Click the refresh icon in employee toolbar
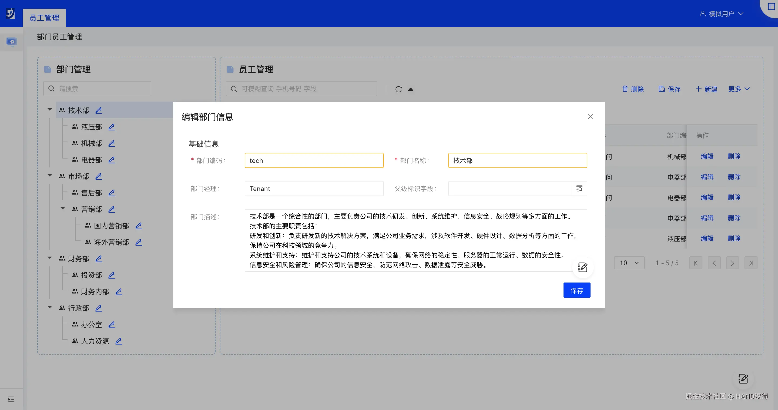This screenshot has height=410, width=778. click(398, 89)
